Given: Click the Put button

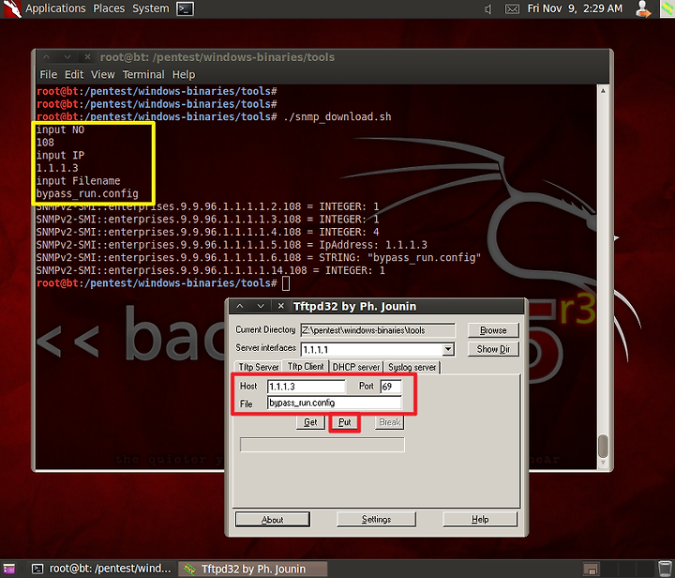Looking at the screenshot, I should [x=344, y=422].
